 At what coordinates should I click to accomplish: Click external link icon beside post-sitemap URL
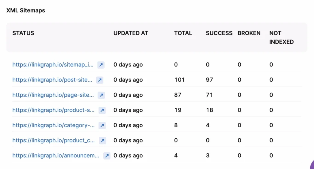point(100,80)
